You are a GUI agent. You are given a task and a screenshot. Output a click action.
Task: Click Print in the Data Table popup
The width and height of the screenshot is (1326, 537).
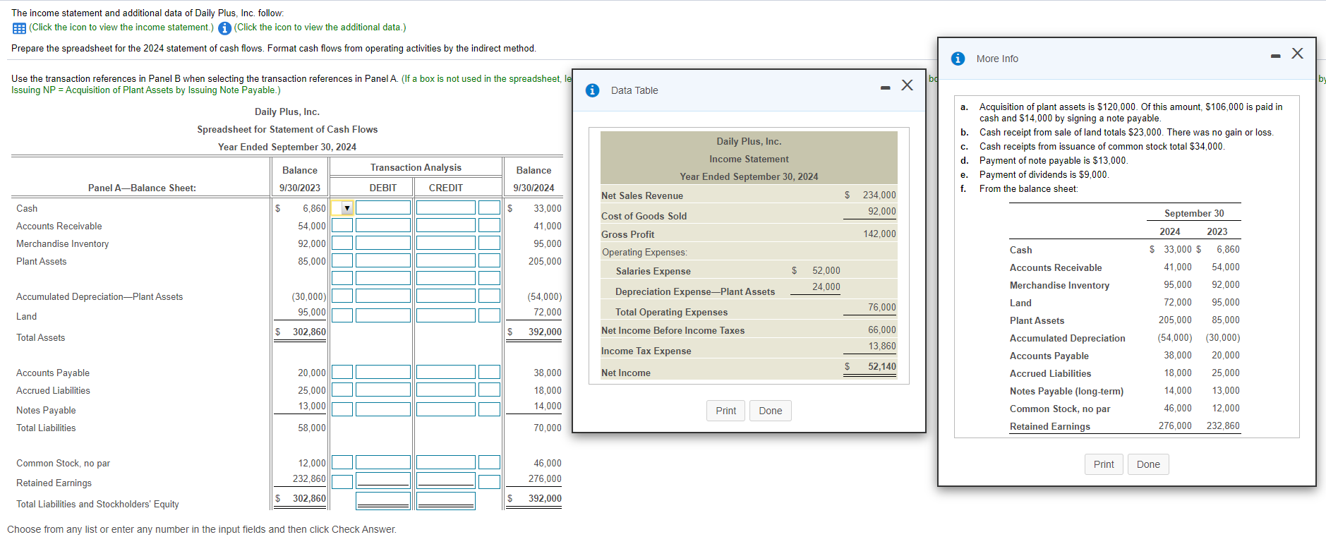tap(725, 411)
